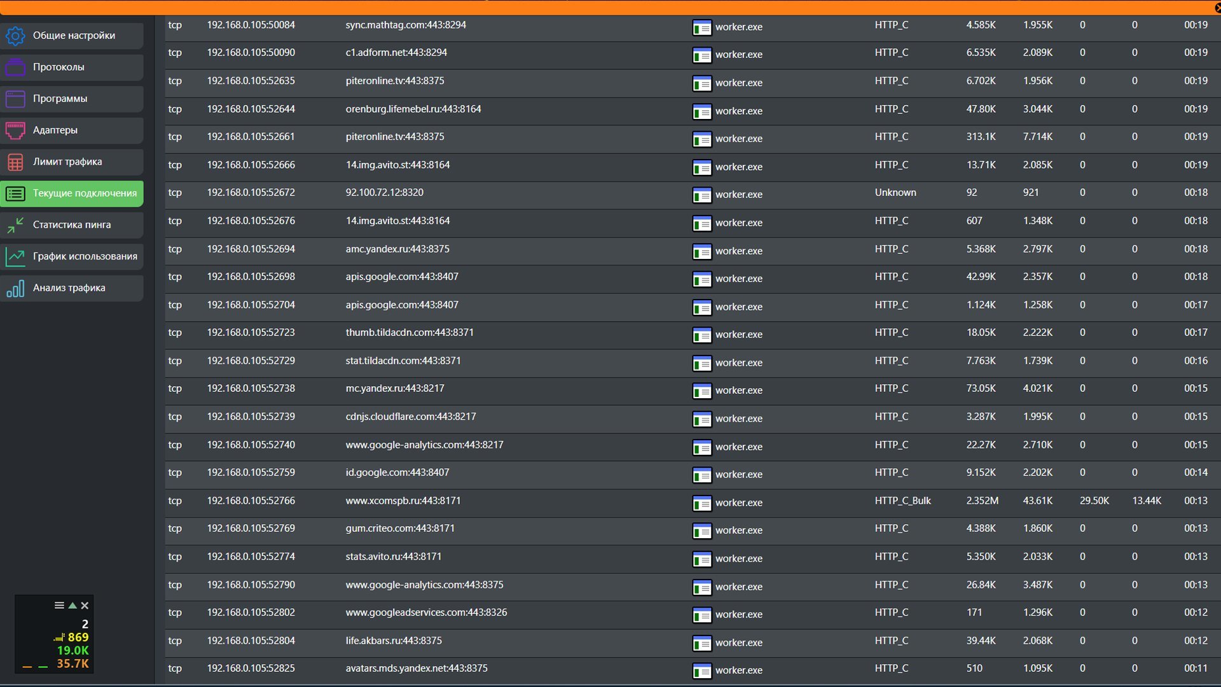Click the gear icon for Общие настройки
1221x687 pixels.
pos(15,36)
